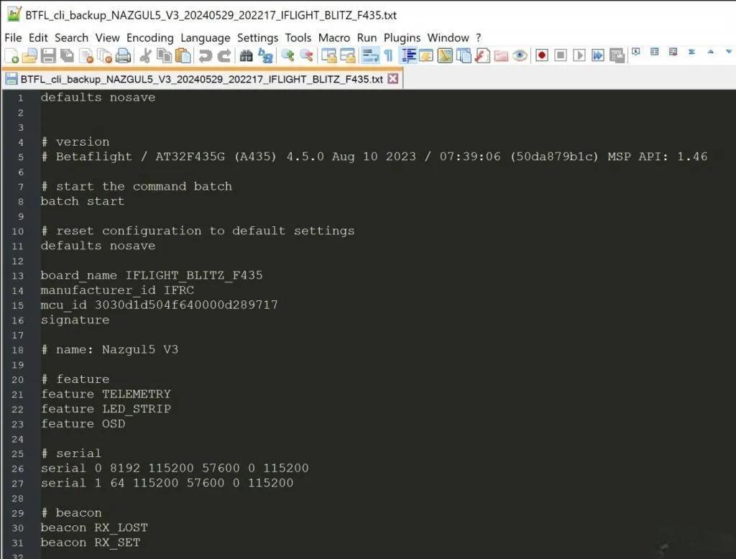
Task: Toggle word wrap in the toolbar
Action: tap(370, 56)
